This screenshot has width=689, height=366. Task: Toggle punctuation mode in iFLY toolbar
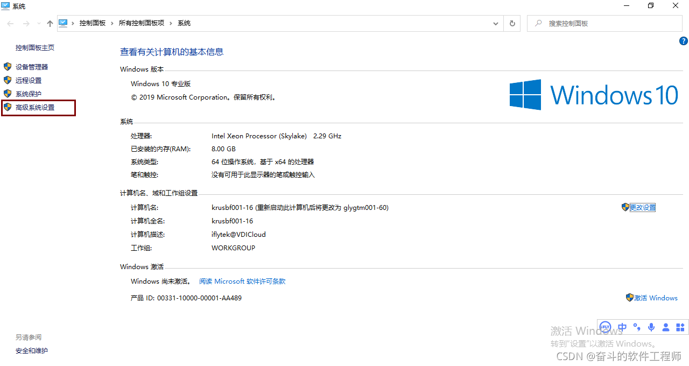[x=637, y=327]
